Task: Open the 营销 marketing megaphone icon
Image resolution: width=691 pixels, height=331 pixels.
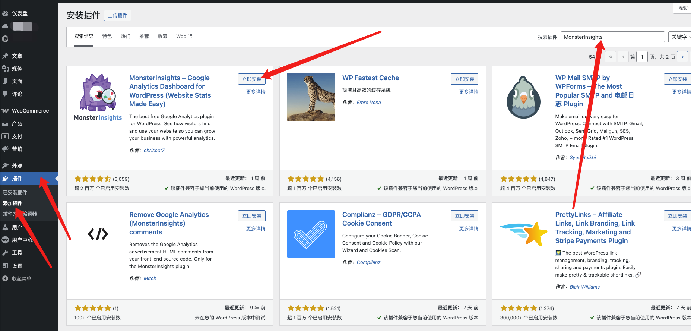Action: click(x=5, y=149)
